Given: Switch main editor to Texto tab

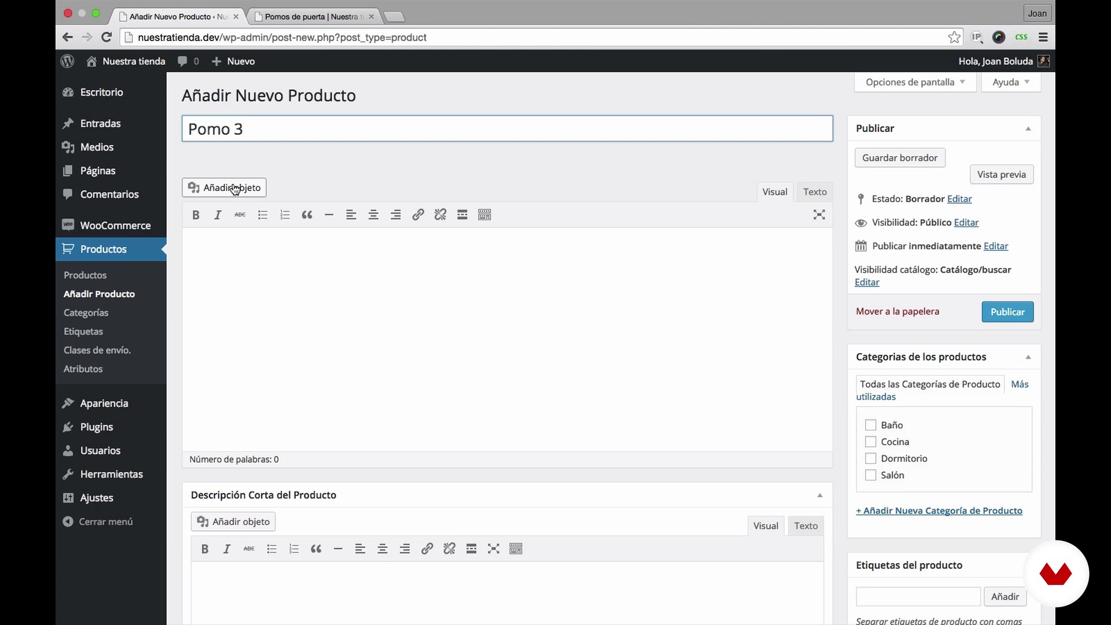Looking at the screenshot, I should pyautogui.click(x=815, y=192).
